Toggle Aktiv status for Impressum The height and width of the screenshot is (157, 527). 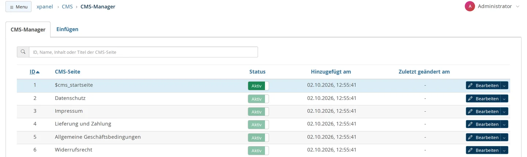click(x=258, y=112)
